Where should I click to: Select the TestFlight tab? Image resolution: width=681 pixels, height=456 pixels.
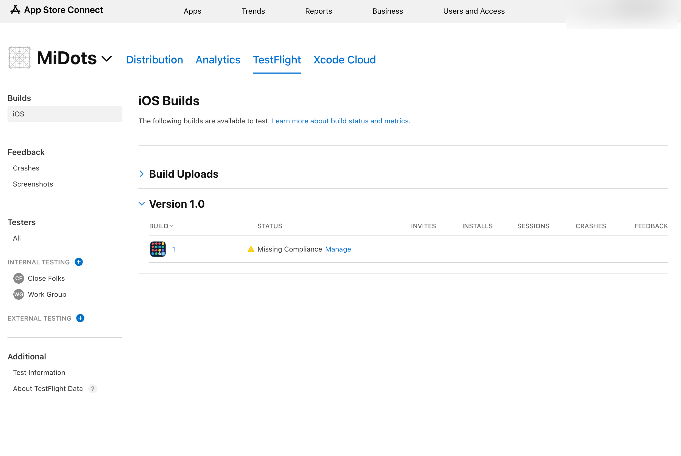pyautogui.click(x=277, y=60)
